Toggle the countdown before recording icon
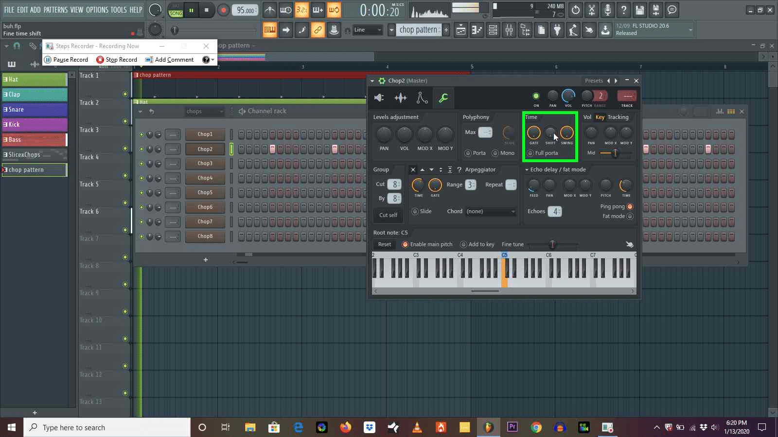 tap(302, 10)
